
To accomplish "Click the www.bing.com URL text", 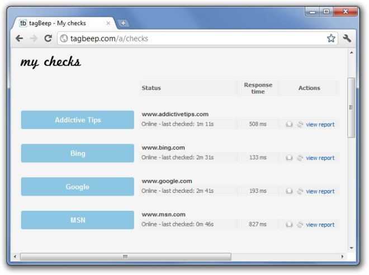I will tap(163, 148).
